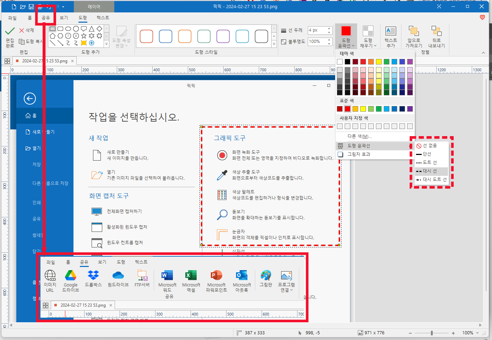Open the 홈 ribbon tab
Image resolution: width=492 pixels, height=340 pixels.
click(30, 18)
